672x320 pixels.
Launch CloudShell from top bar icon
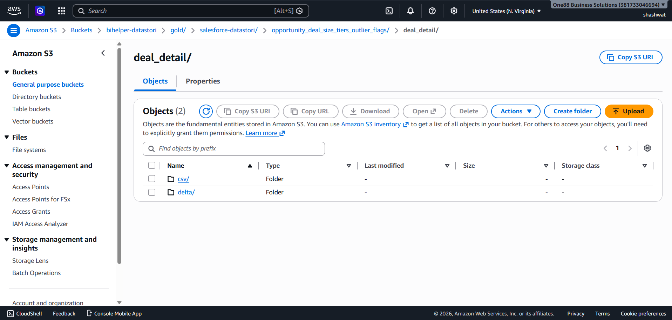[x=389, y=11]
